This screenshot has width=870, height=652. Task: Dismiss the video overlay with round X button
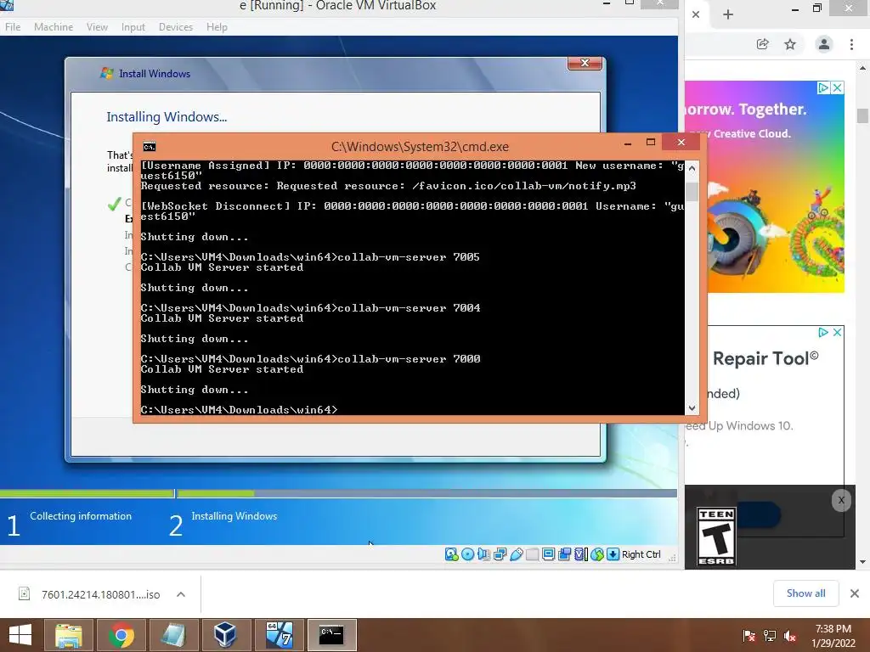[841, 500]
